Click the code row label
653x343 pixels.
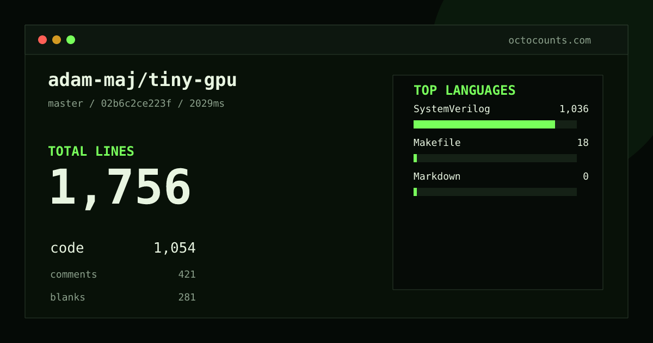tap(67, 248)
